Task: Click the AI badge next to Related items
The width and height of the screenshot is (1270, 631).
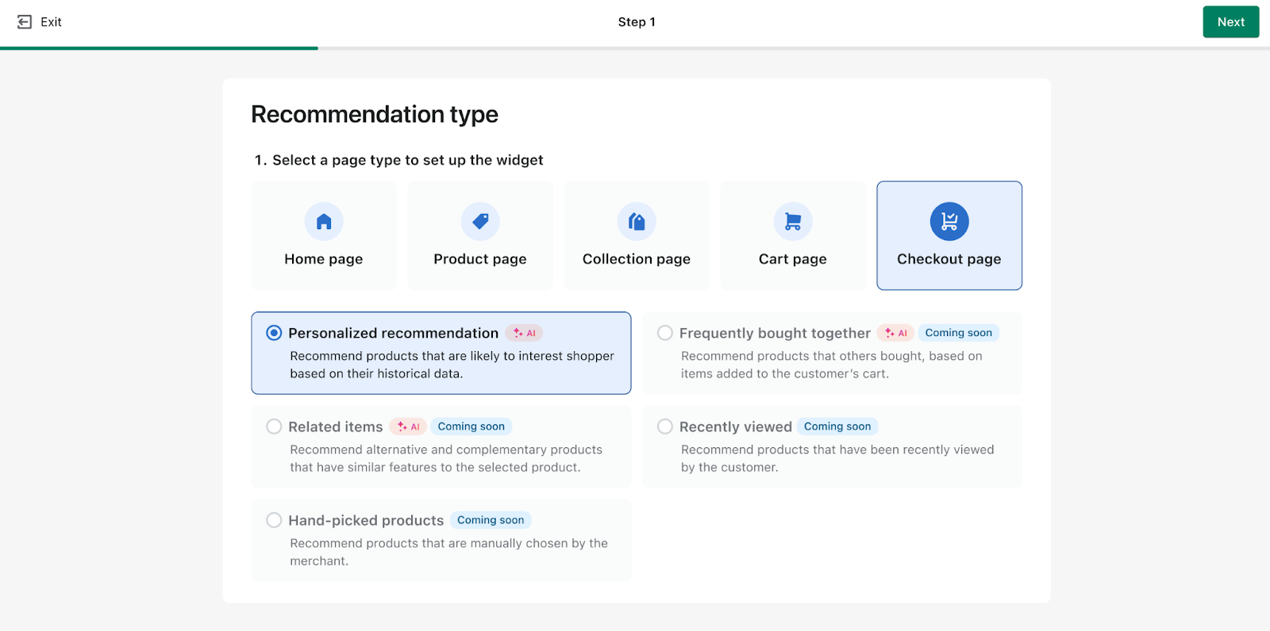Action: (x=408, y=426)
